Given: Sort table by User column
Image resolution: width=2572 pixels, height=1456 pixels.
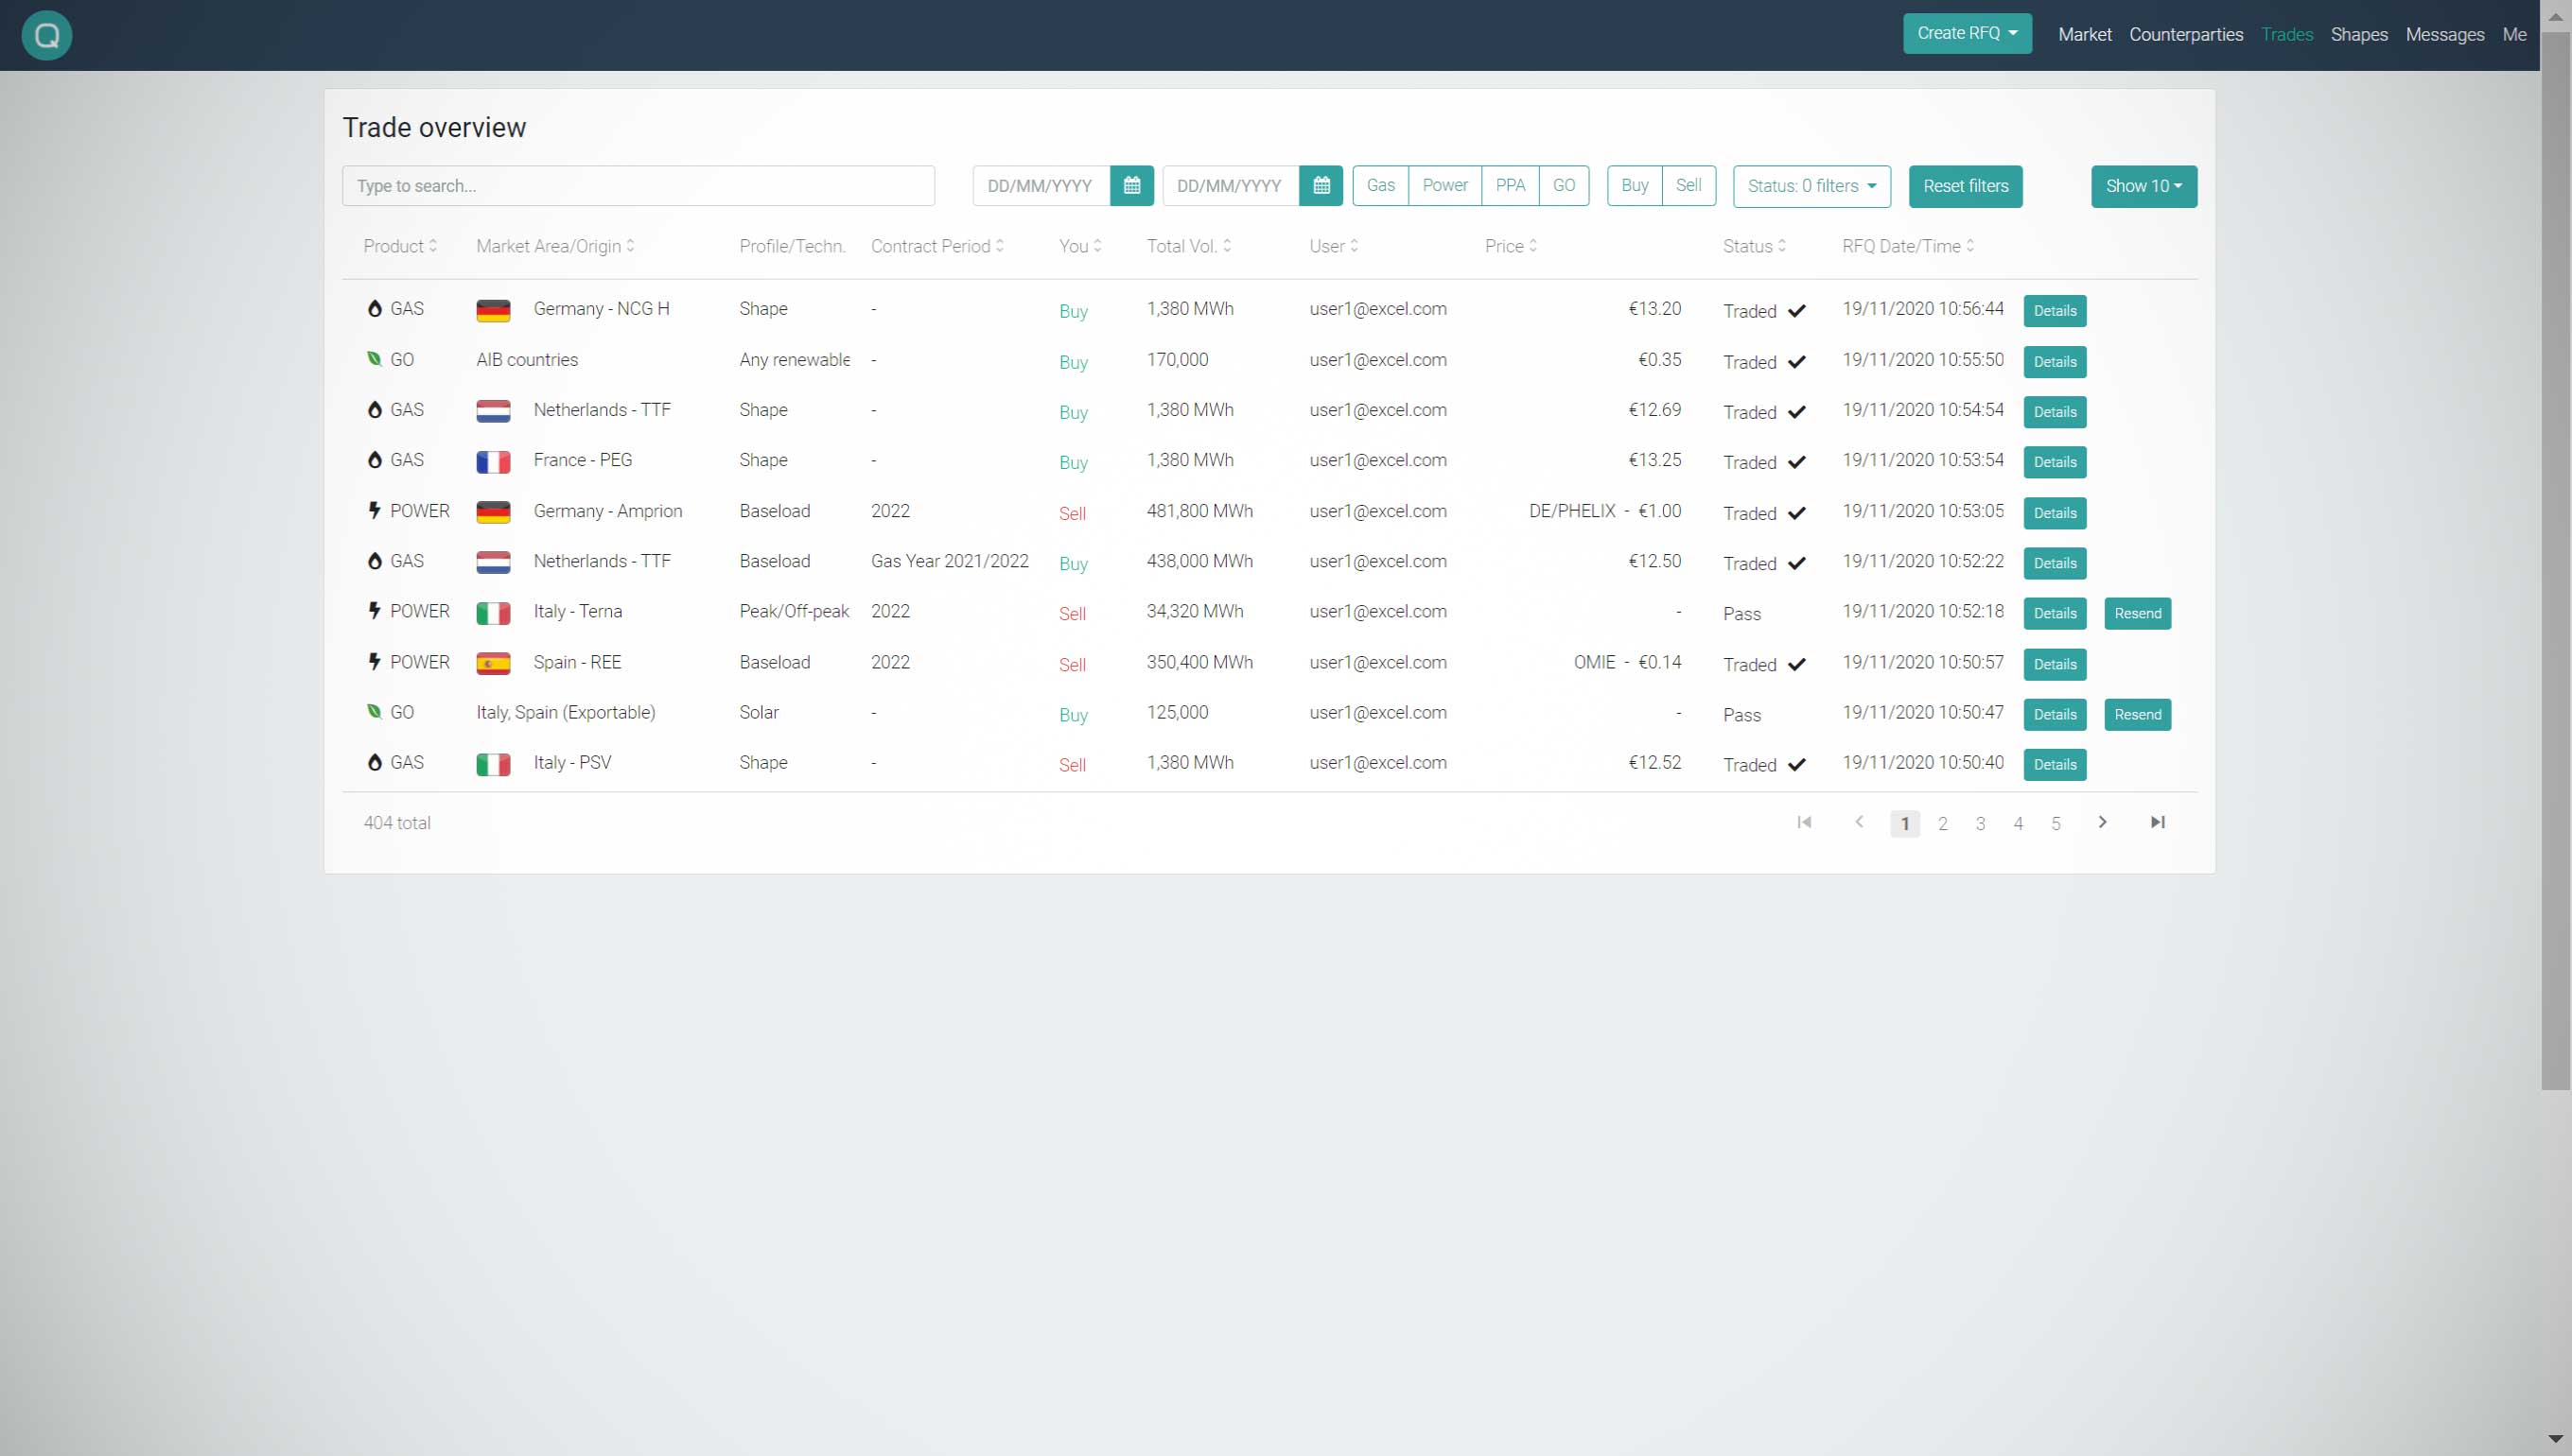Looking at the screenshot, I should (x=1334, y=247).
